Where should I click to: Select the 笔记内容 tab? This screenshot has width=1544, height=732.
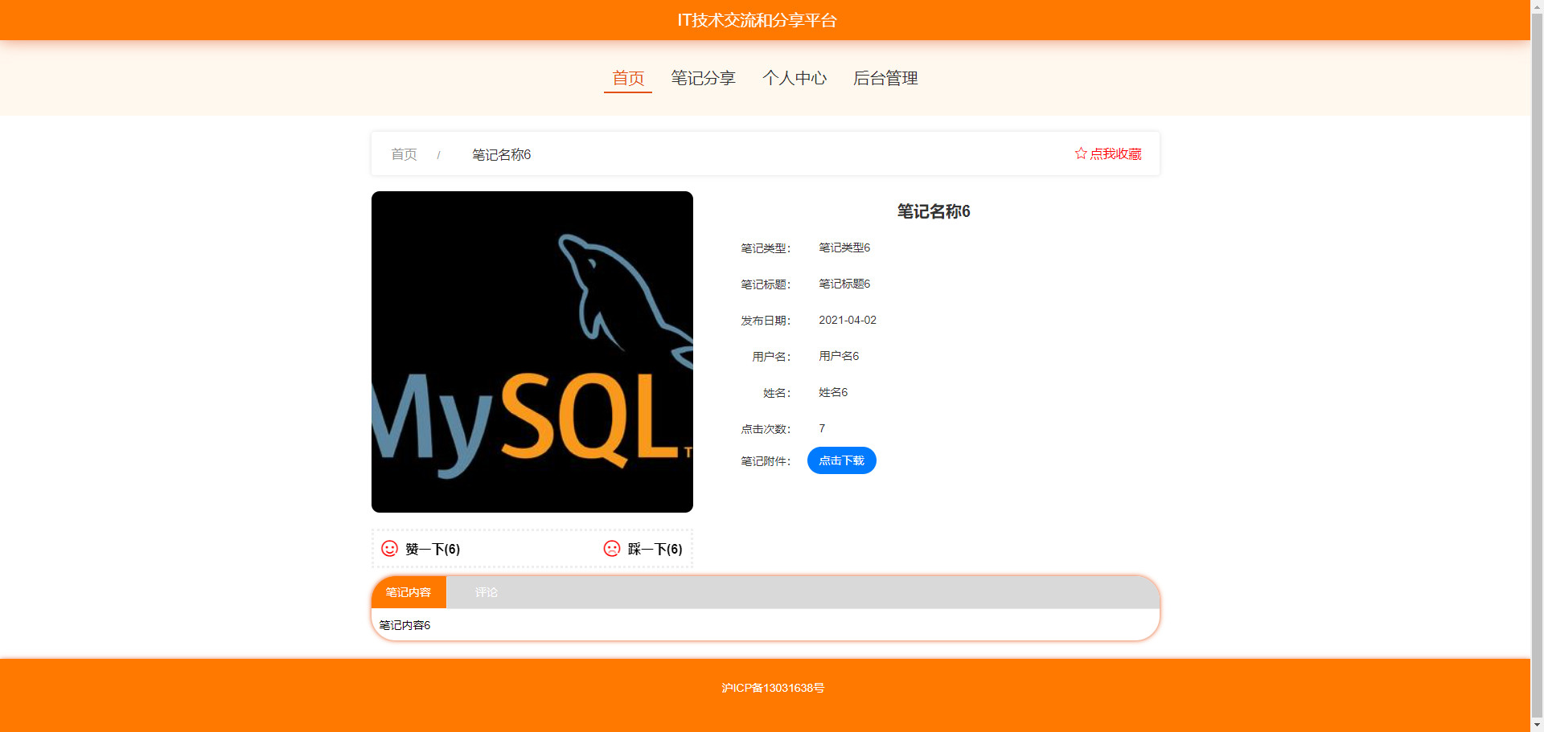coord(409,592)
